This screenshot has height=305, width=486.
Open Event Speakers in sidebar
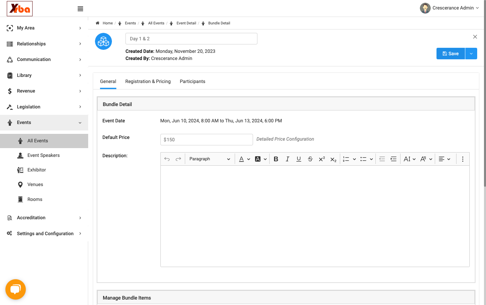(x=44, y=155)
